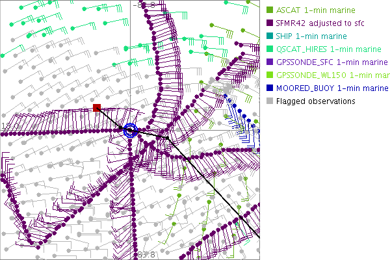Select the 'SFMR42 adjusted to sfc' legend label
The width and height of the screenshot is (390, 260).
click(x=321, y=23)
